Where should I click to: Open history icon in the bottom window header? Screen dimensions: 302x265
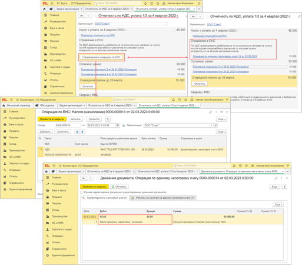tap(240, 166)
